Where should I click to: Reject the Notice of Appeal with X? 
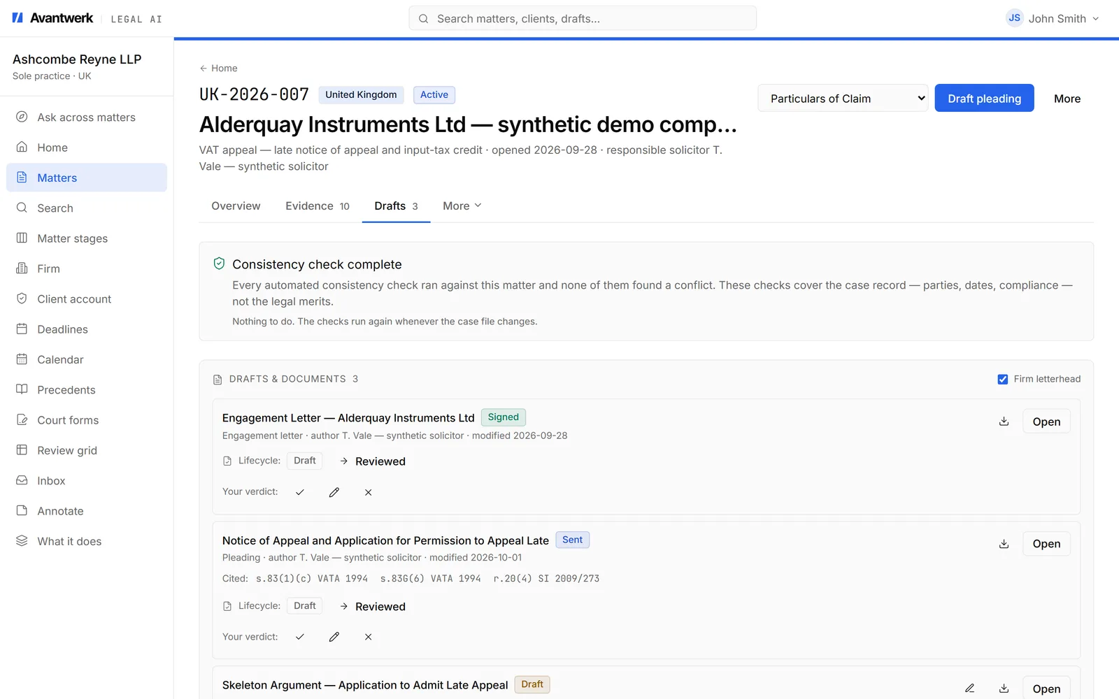pyautogui.click(x=369, y=637)
